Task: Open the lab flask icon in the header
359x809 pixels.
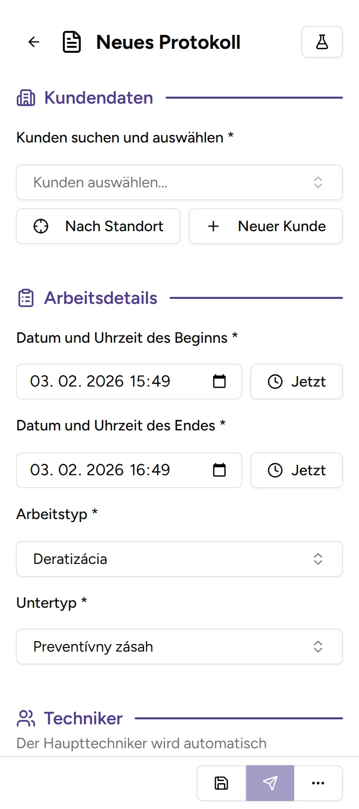Action: pos(322,42)
